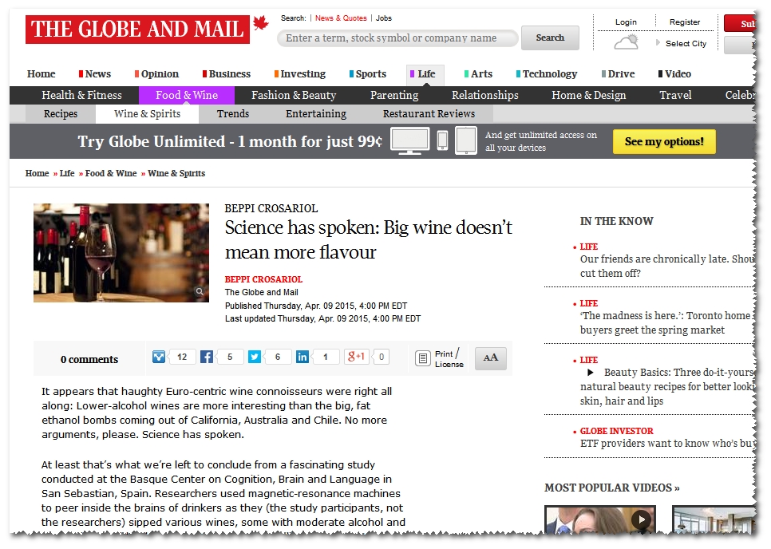
Task: Open the Recipes sub-tab
Action: (x=61, y=113)
